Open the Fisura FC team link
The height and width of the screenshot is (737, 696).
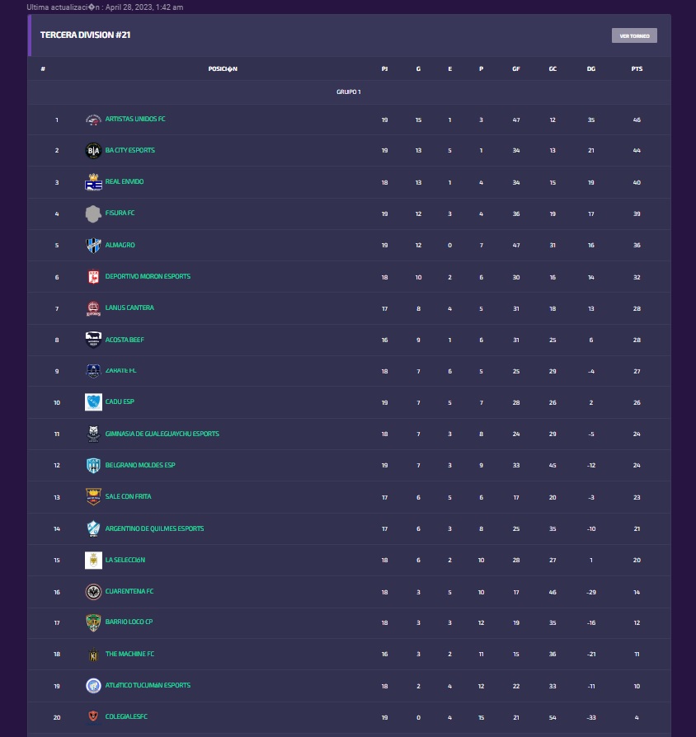click(x=120, y=213)
